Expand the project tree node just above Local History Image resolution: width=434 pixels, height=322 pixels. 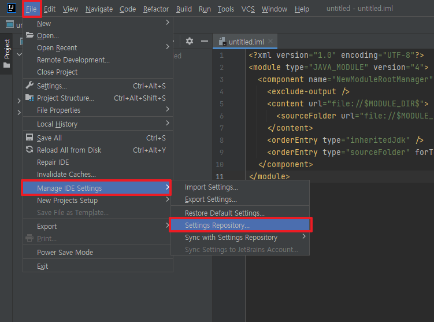tap(19, 112)
